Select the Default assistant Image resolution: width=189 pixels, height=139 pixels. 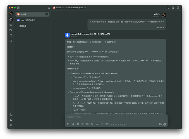tap(32, 14)
